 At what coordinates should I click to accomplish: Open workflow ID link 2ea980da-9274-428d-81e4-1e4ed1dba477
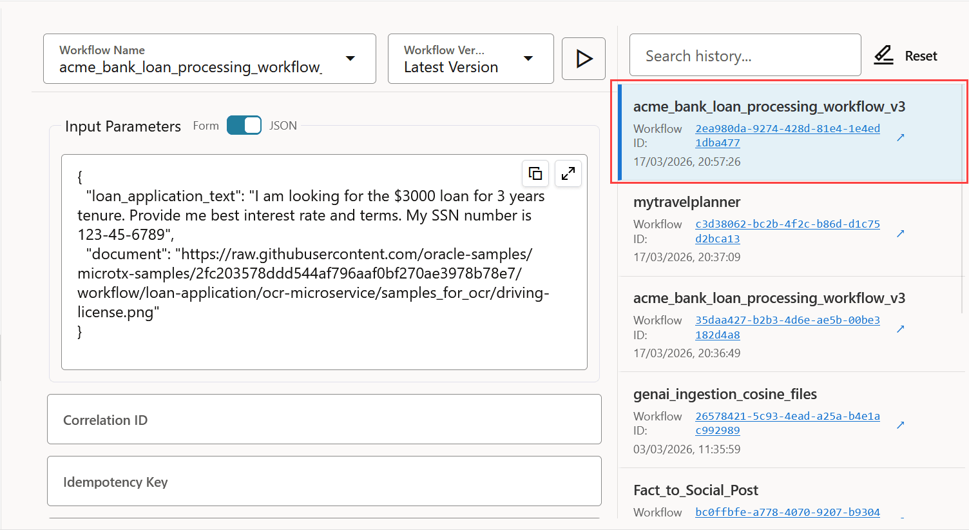[x=787, y=135]
